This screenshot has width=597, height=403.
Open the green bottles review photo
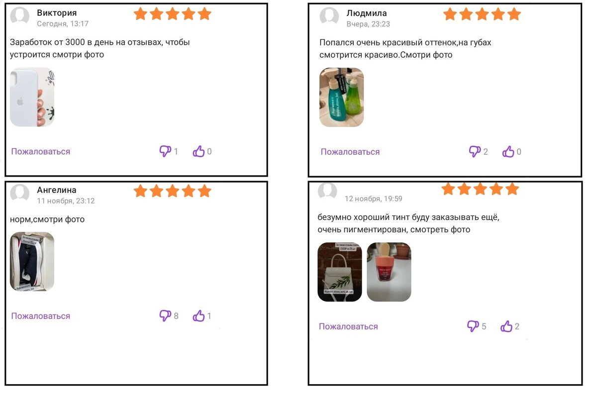(x=342, y=97)
